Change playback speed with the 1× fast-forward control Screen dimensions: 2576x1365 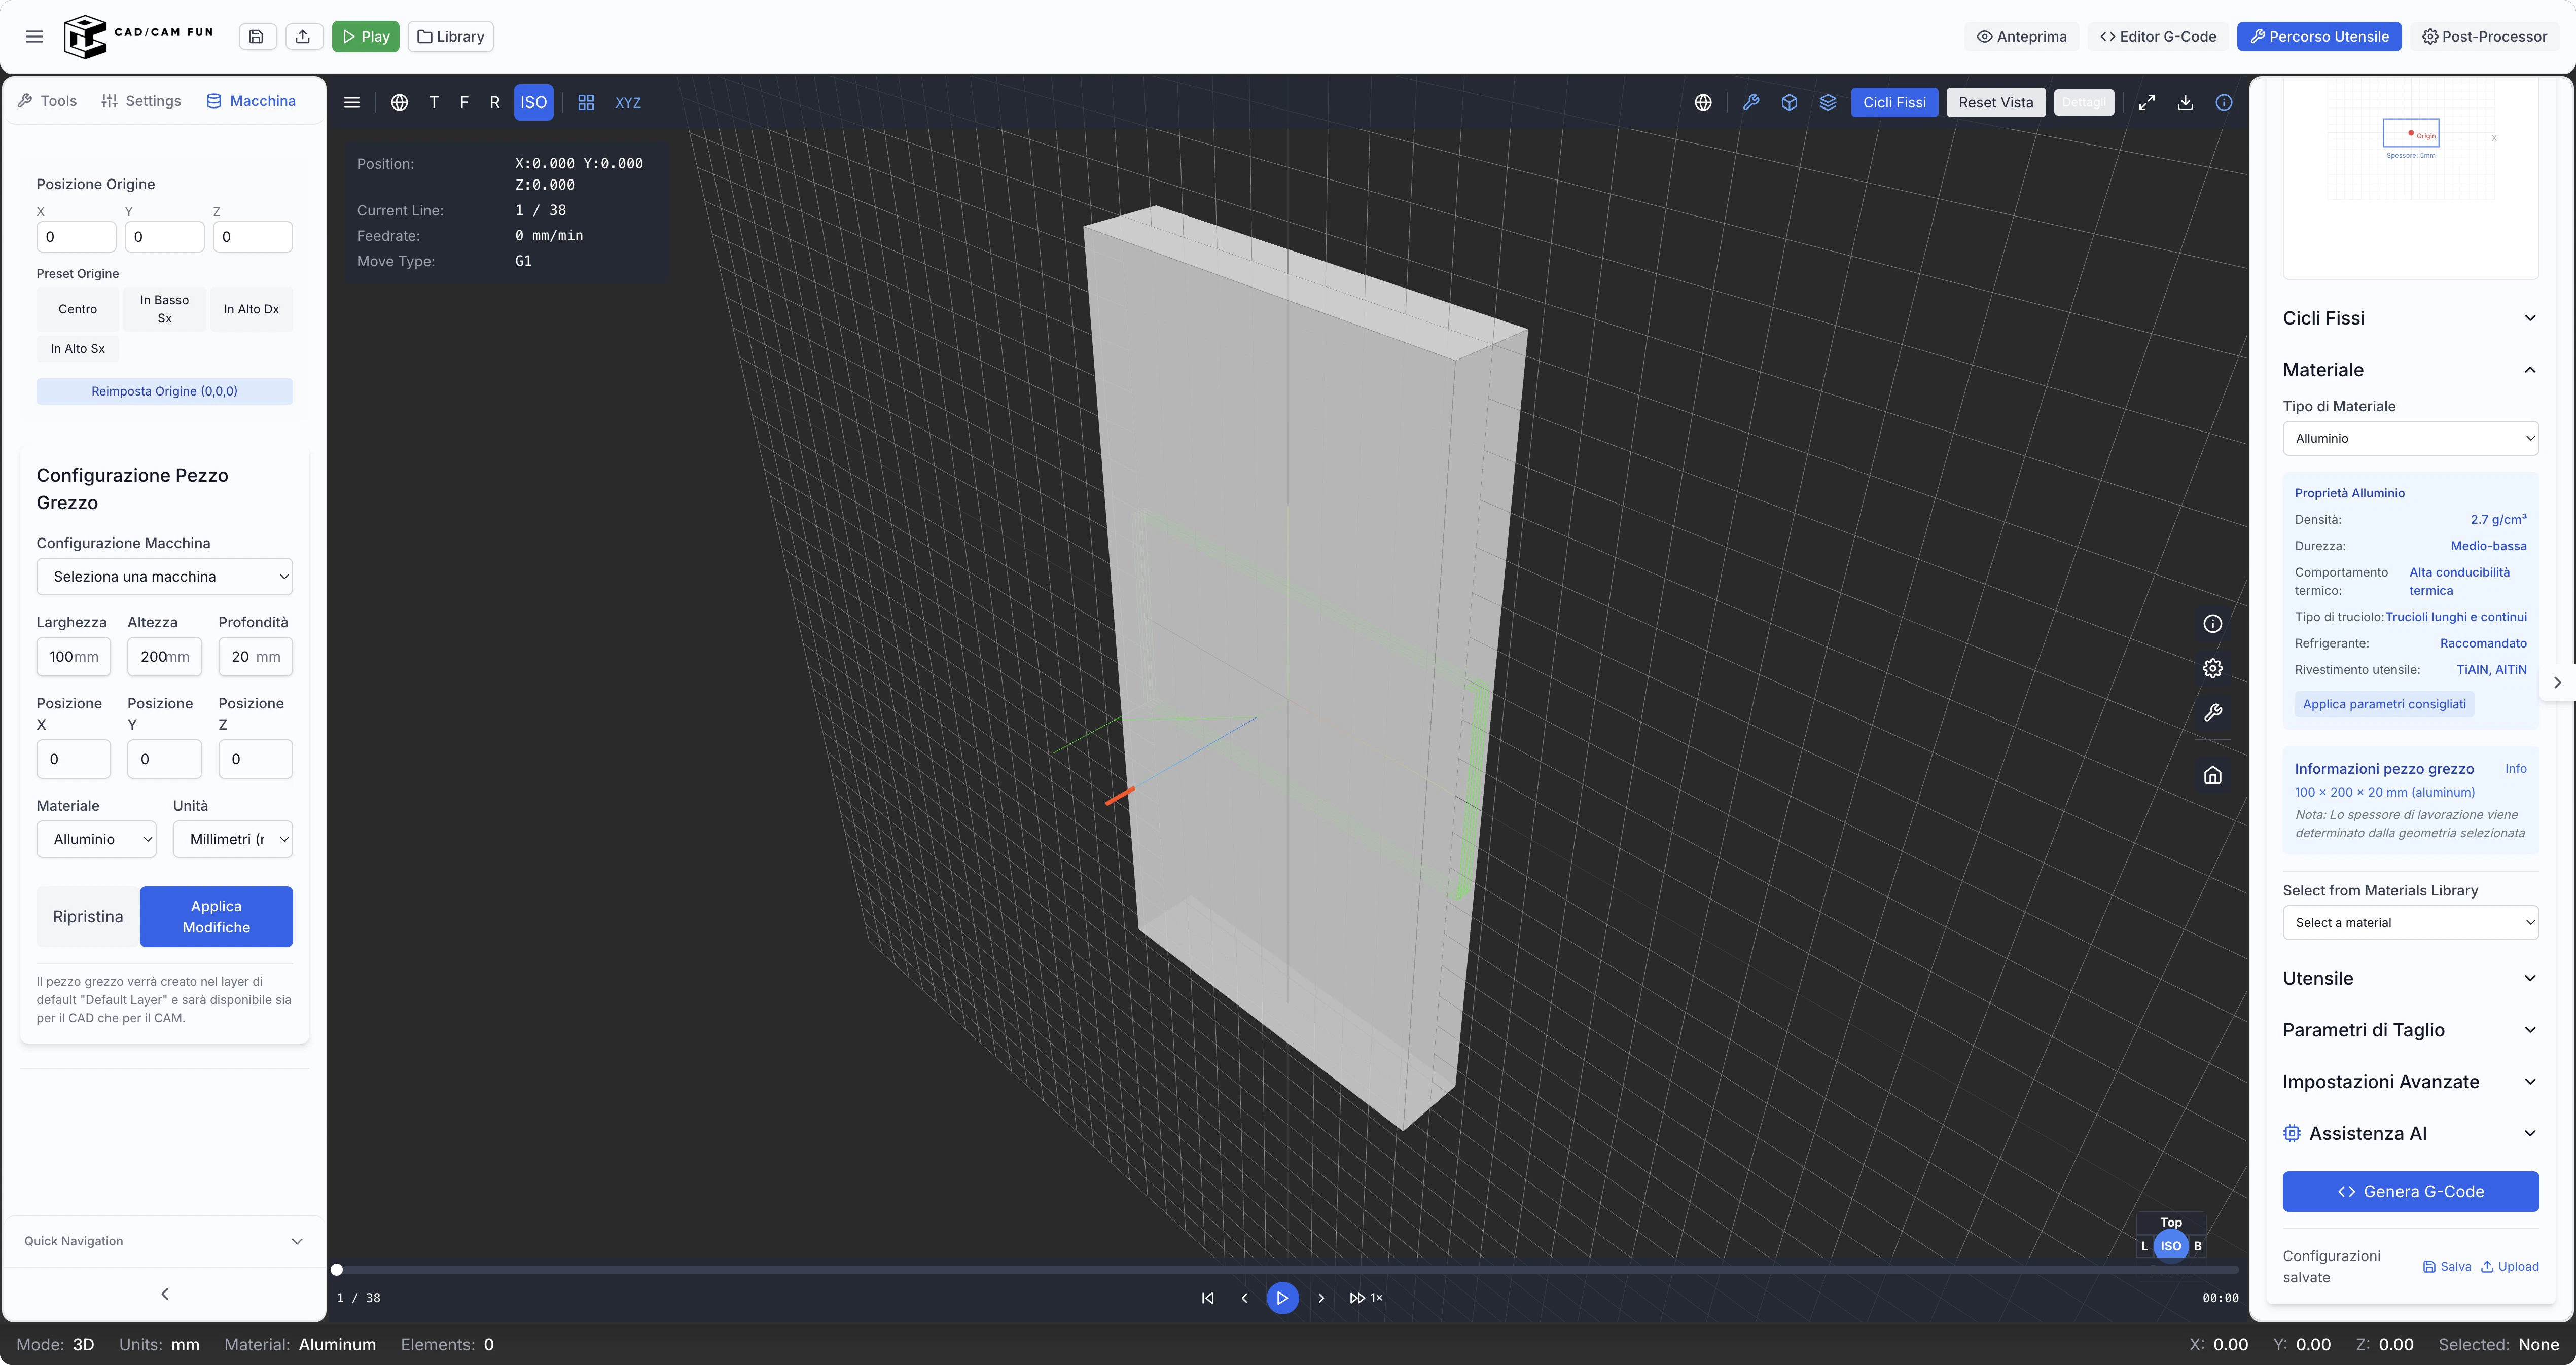tap(1365, 1298)
